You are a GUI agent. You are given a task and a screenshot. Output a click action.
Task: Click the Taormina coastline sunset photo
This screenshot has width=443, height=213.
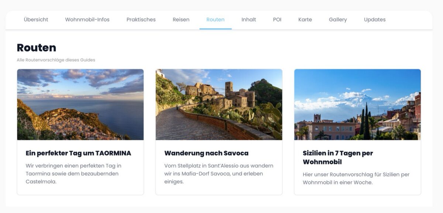pos(80,104)
